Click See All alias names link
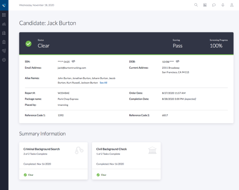The image size is (239, 190). coord(103,83)
